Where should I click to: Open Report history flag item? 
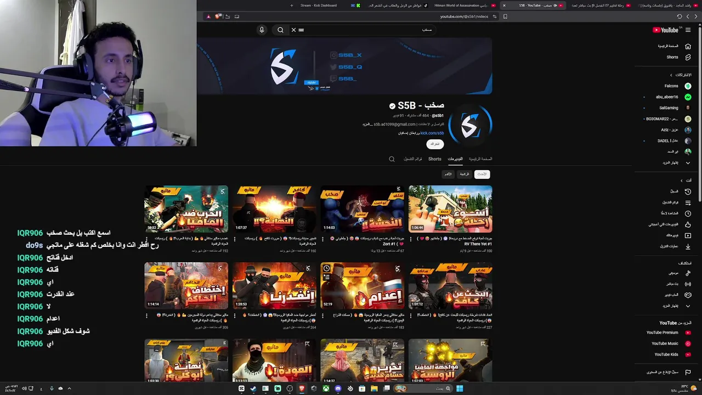668,373
